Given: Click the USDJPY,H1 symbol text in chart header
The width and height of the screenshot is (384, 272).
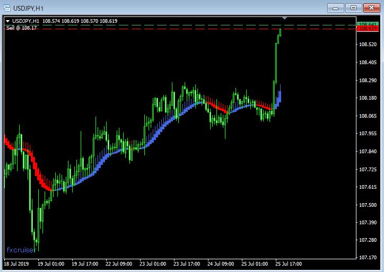Looking at the screenshot, I should 25,21.
